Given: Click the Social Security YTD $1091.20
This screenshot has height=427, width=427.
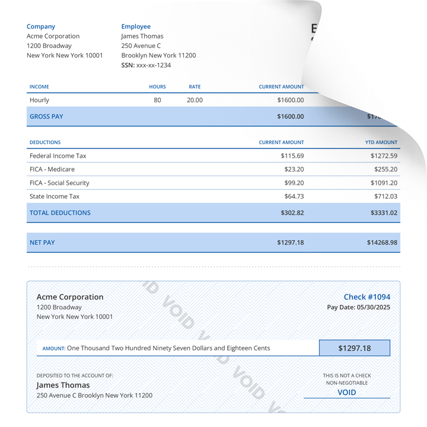Looking at the screenshot, I should point(384,183).
